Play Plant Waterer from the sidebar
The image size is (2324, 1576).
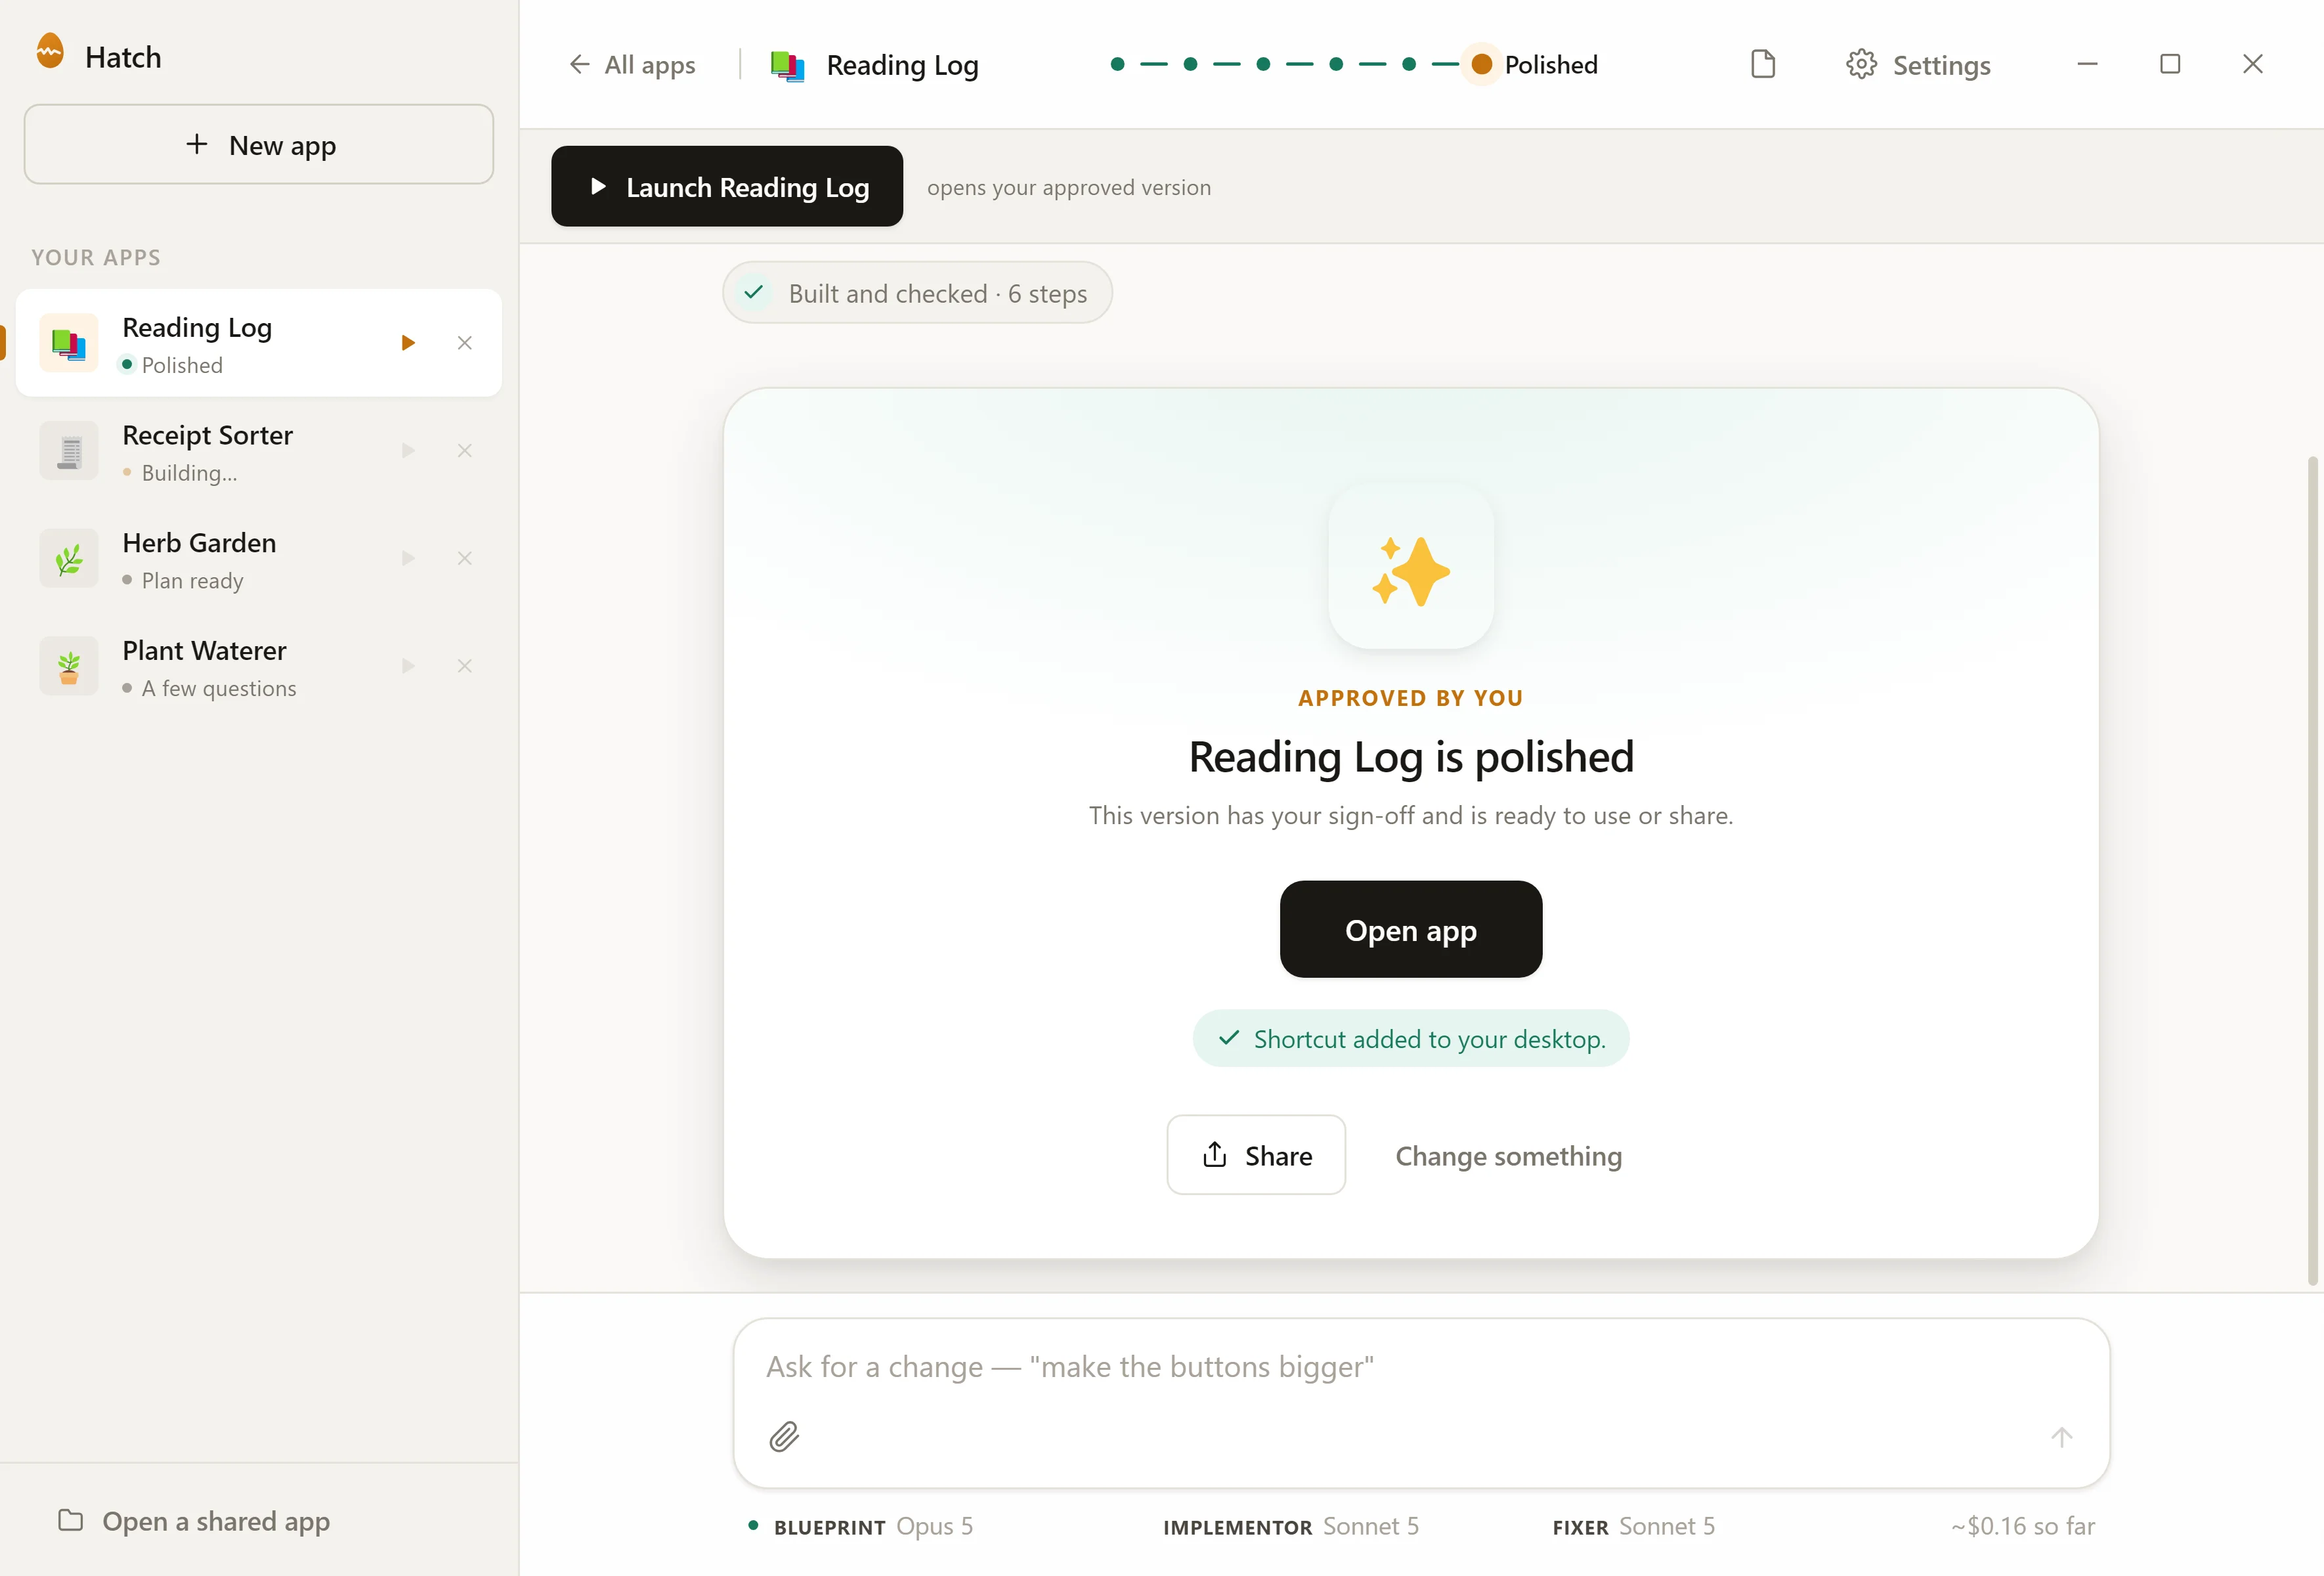408,666
